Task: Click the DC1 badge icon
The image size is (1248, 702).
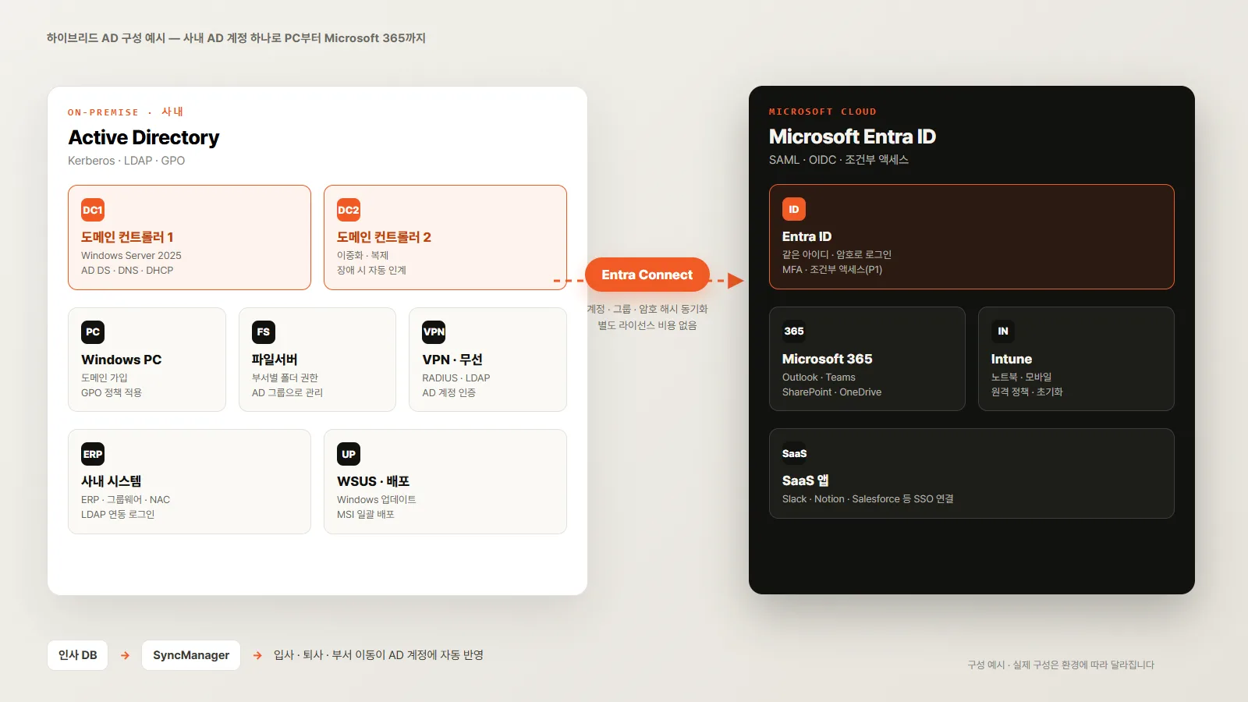Action: tap(93, 210)
